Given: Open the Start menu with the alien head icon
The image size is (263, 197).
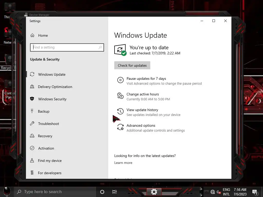Looking at the screenshot, I should [x=7, y=192].
